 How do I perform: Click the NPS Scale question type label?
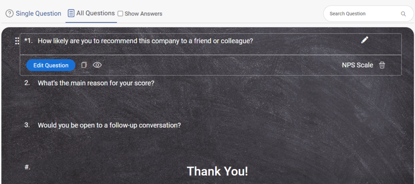[x=357, y=65]
